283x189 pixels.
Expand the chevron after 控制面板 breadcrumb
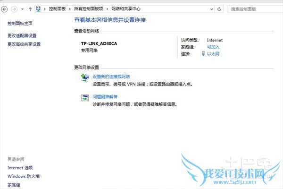coord(70,9)
